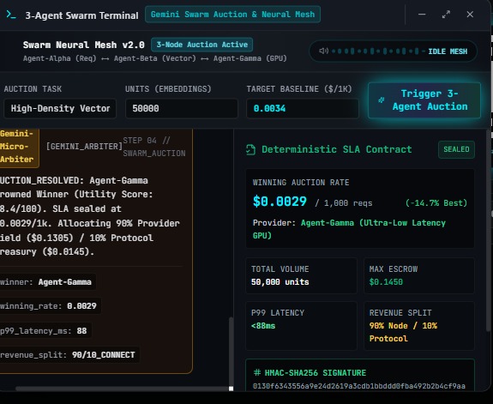Click the terminal prompt icon in title bar
The image size is (493, 404).
tap(11, 15)
